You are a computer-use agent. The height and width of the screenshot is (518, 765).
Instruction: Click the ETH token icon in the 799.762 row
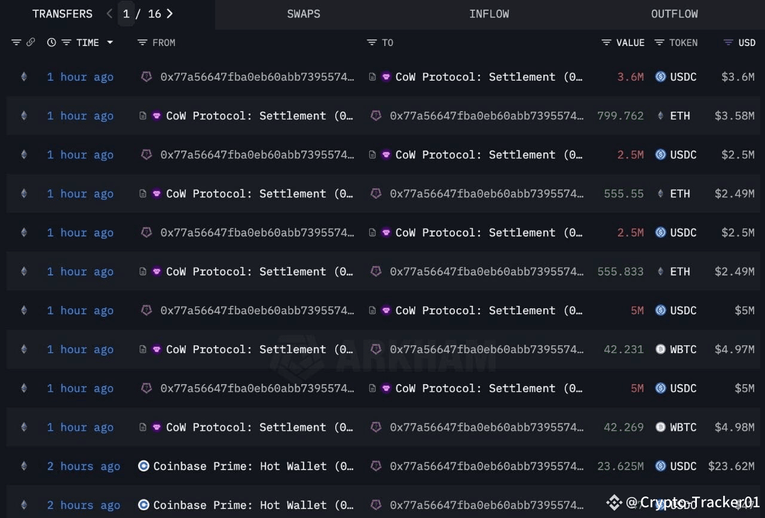(x=660, y=115)
